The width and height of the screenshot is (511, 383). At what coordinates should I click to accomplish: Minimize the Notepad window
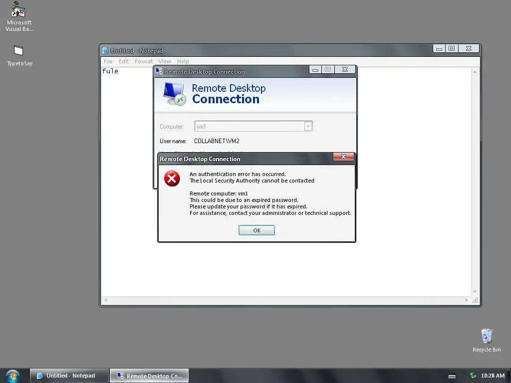coord(439,48)
